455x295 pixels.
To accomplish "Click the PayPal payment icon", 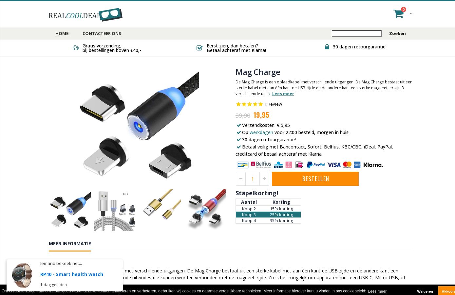I will tap(316, 165).
